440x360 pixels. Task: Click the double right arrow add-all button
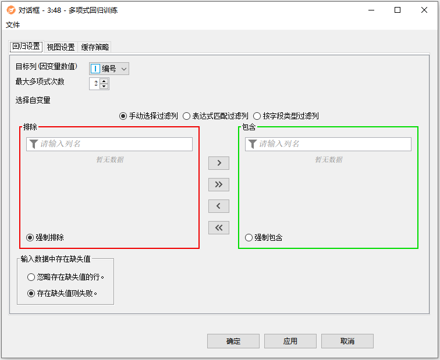click(218, 184)
